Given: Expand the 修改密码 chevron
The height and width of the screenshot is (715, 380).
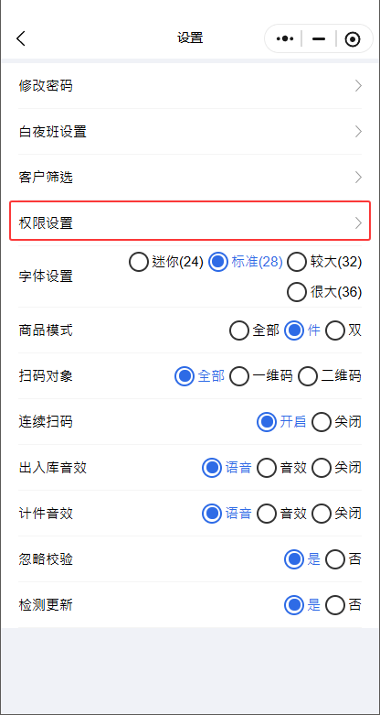Looking at the screenshot, I should point(359,86).
